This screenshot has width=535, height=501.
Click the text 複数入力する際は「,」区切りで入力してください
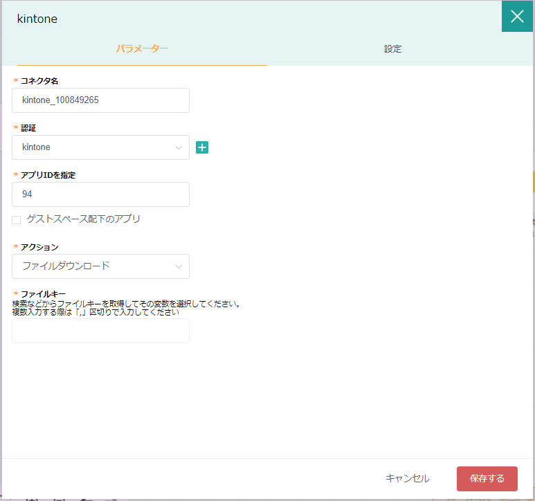[96, 312]
